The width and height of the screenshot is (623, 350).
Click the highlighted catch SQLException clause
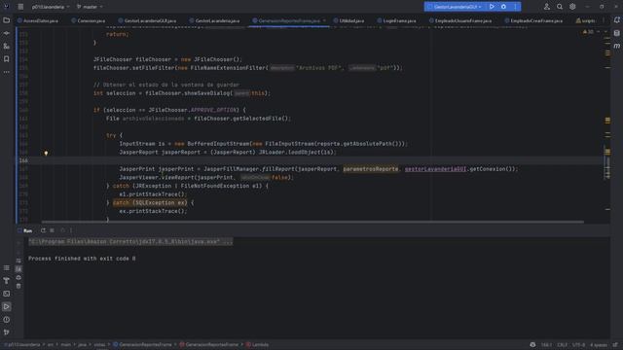150,203
